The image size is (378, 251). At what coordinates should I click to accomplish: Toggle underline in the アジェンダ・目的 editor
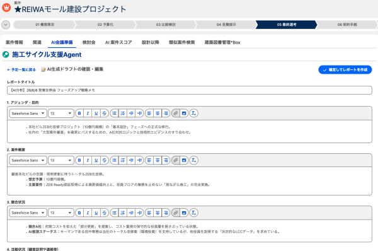click(96, 113)
